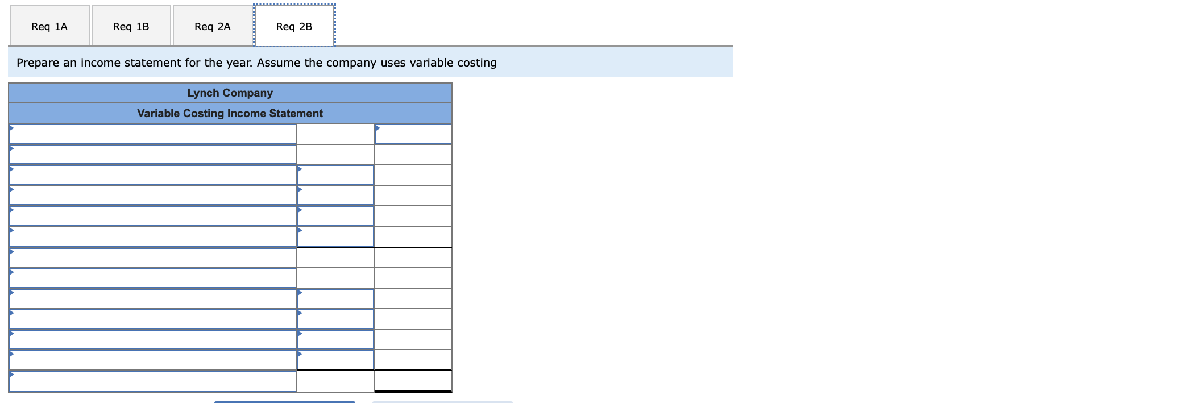Open the tenth row's label dropdown
Viewport: 1178px width, 403px height.
tap(153, 319)
